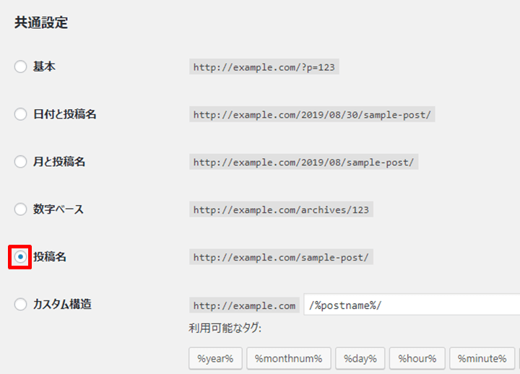This screenshot has height=374, width=520.
Task: Click the http://example.com/?p=123 sample URL
Action: click(264, 67)
